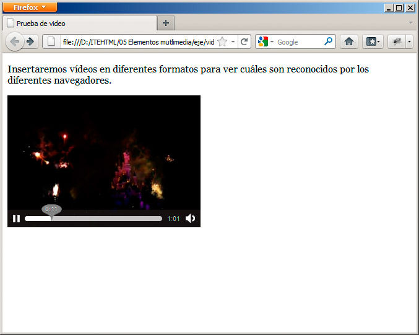Mute the video audio
Viewport: 419px width, 335px height.
[191, 219]
